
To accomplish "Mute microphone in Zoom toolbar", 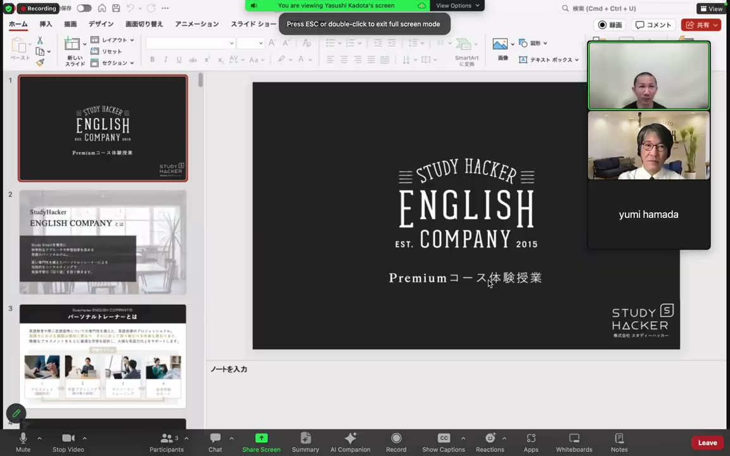I will (23, 443).
